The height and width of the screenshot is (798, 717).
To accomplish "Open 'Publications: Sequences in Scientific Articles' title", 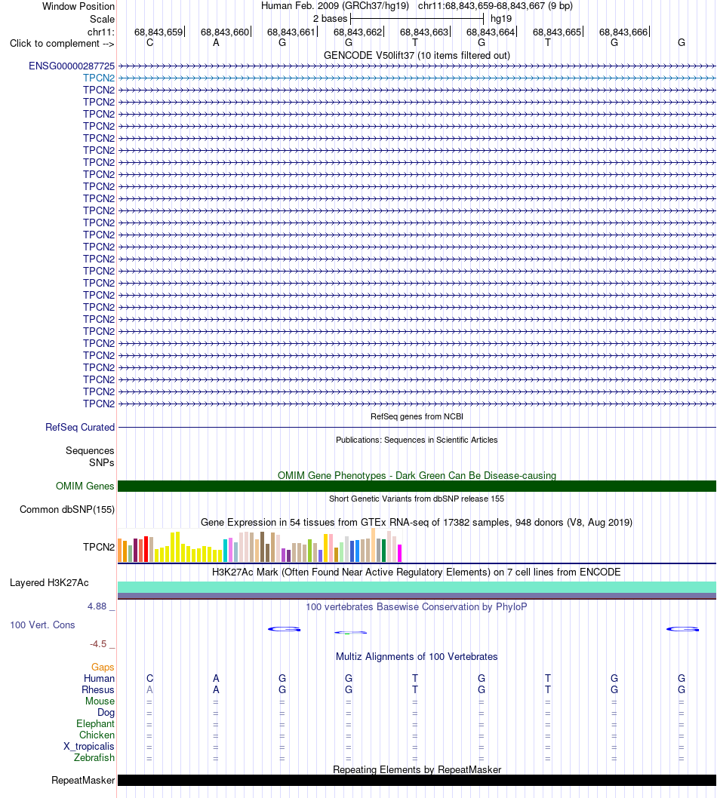I will pos(417,440).
